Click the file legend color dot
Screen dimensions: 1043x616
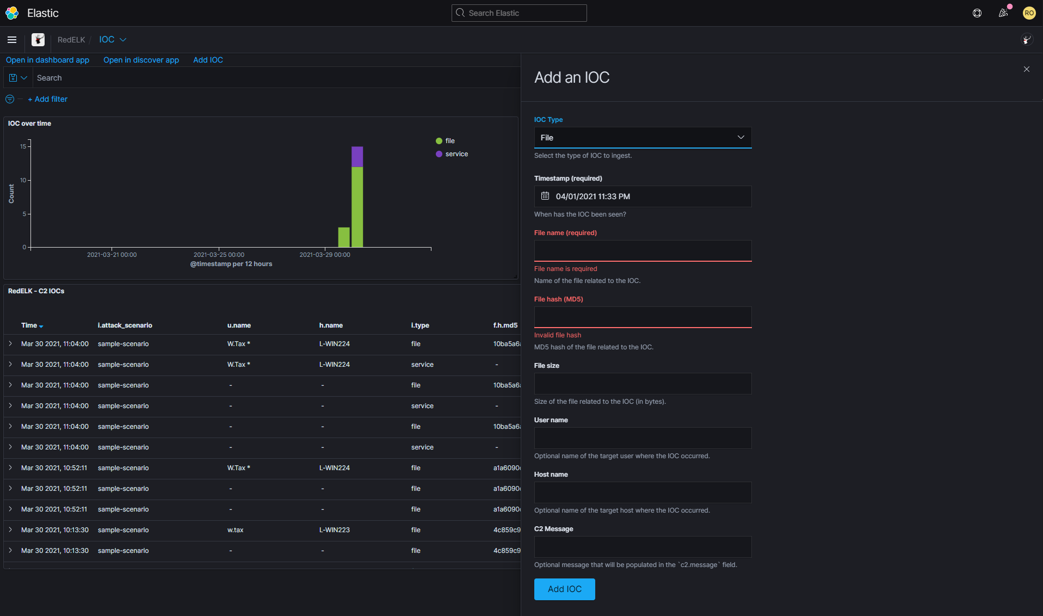coord(439,141)
